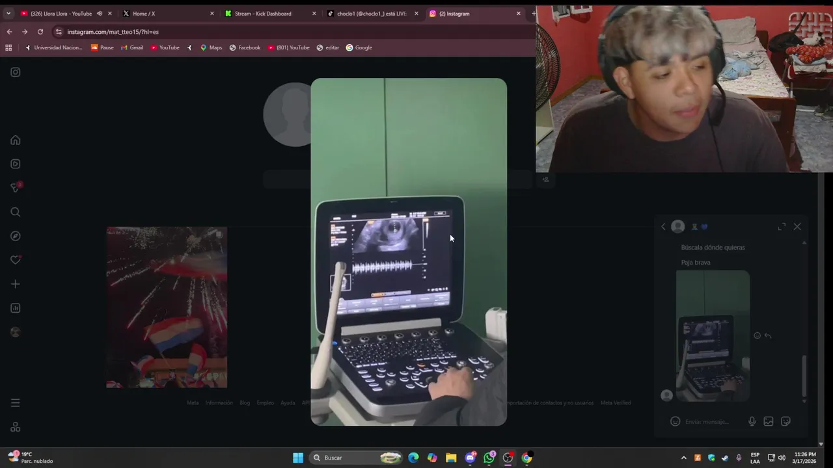Record a voice message with microphone icon
This screenshot has height=468, width=833.
coord(752,421)
